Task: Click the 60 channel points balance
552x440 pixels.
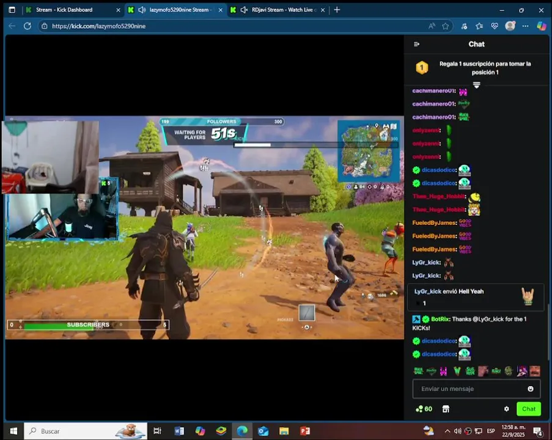Action: [x=424, y=409]
